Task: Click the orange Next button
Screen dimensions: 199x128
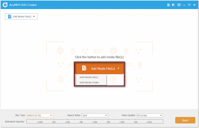Action: 185,120
